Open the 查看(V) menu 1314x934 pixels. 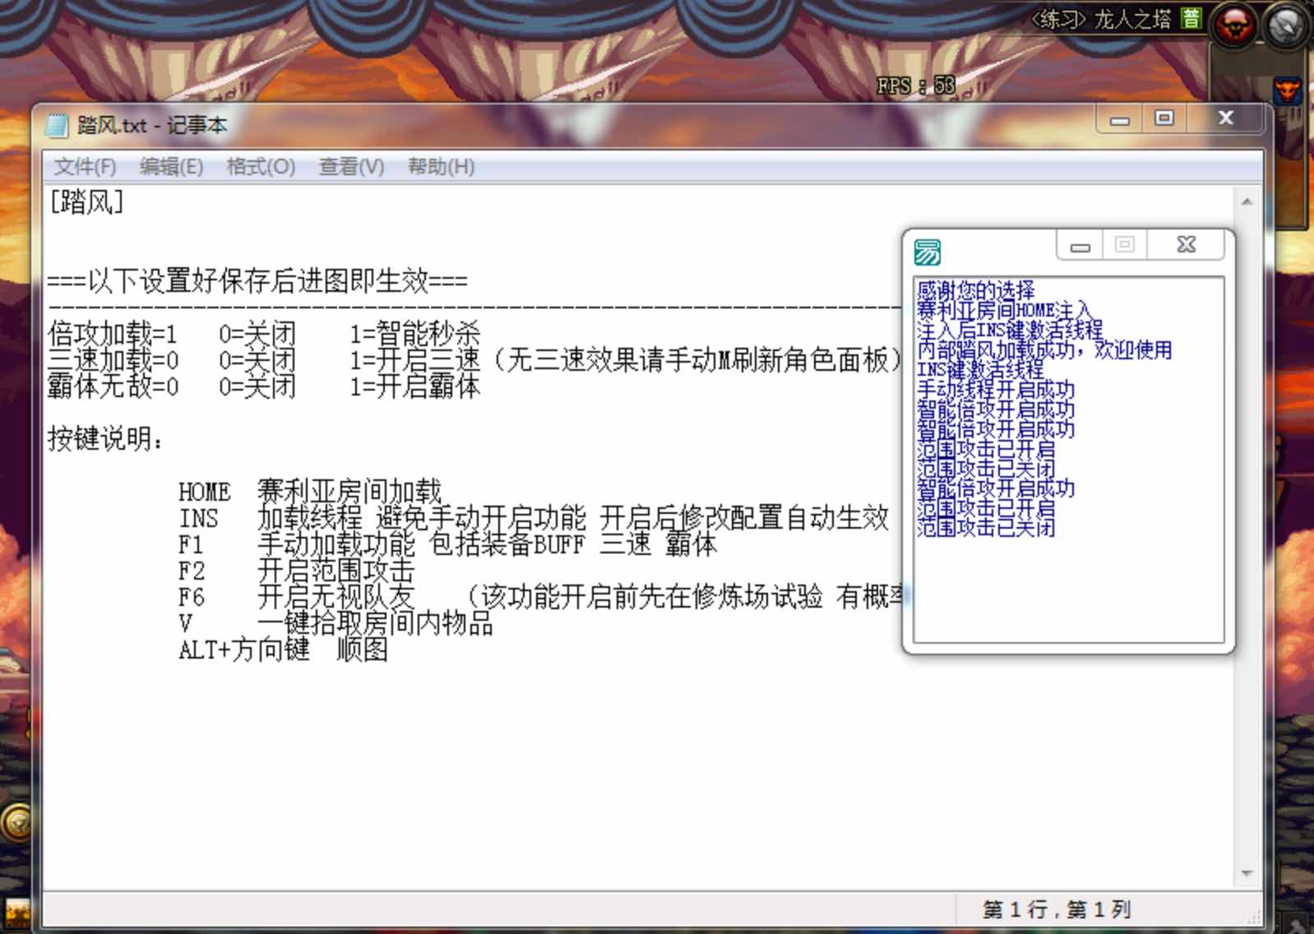click(x=351, y=167)
